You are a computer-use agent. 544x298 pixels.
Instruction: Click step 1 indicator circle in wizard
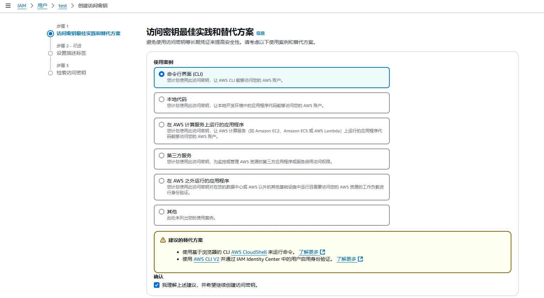tap(50, 34)
